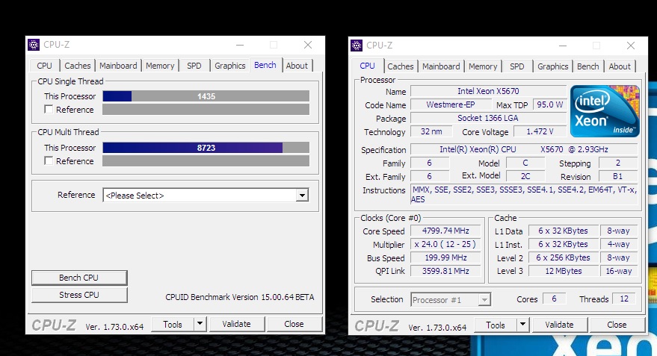Start the Bench CPU button
Image resolution: width=657 pixels, height=356 pixels.
[79, 278]
